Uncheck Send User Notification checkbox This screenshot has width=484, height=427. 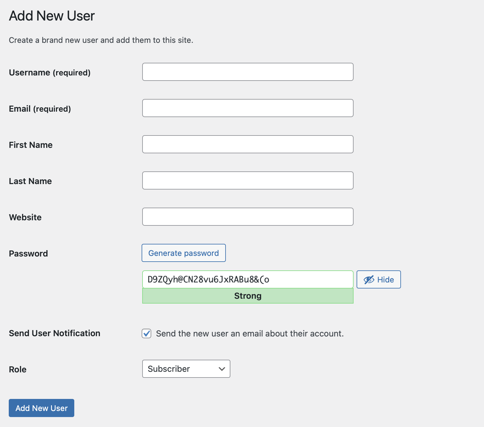pyautogui.click(x=146, y=333)
